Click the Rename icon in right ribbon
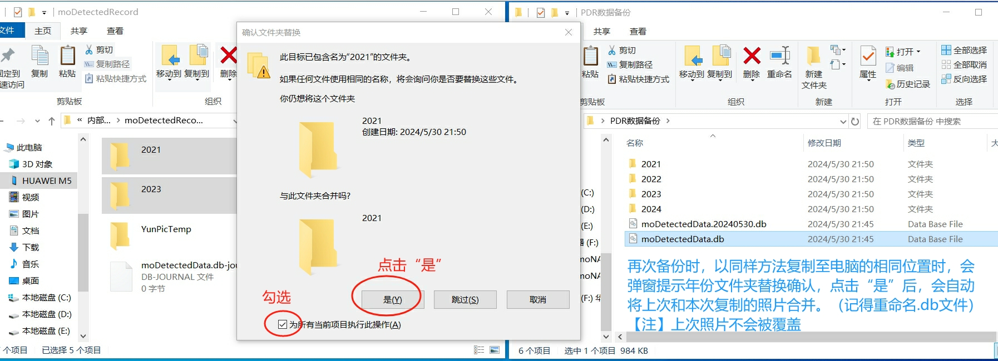Screen dimensions: 998x361 click(x=779, y=57)
